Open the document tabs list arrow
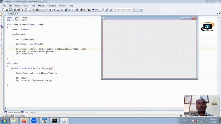The height and width of the screenshot is (124, 221). tap(217, 13)
